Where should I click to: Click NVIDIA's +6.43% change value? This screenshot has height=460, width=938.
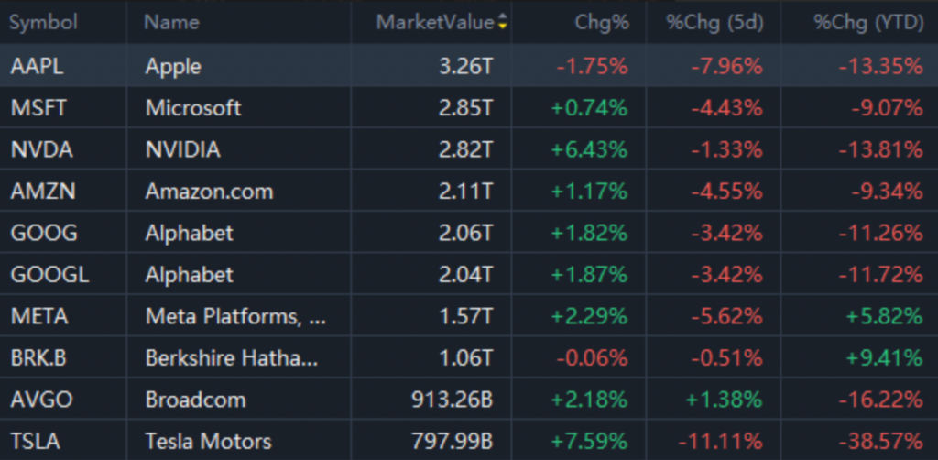click(x=589, y=150)
